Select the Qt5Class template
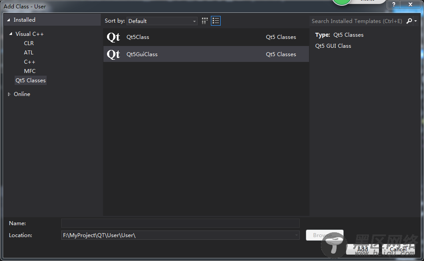 pos(206,37)
